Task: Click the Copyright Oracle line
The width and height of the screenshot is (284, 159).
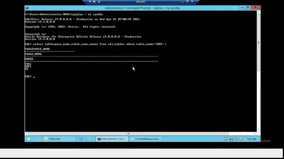Action: point(71,26)
